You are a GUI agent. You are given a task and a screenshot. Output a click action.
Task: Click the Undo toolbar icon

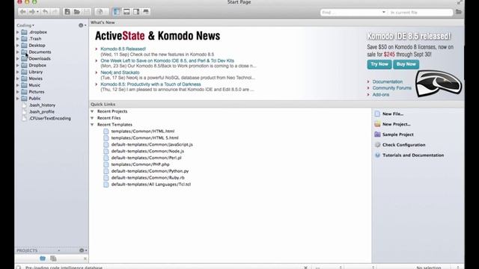click(x=45, y=12)
